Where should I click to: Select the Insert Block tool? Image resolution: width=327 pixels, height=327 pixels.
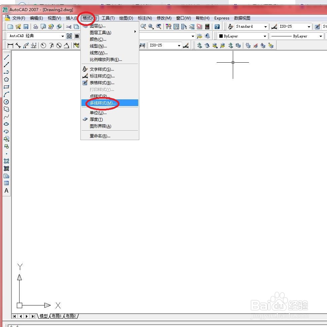tap(6, 139)
